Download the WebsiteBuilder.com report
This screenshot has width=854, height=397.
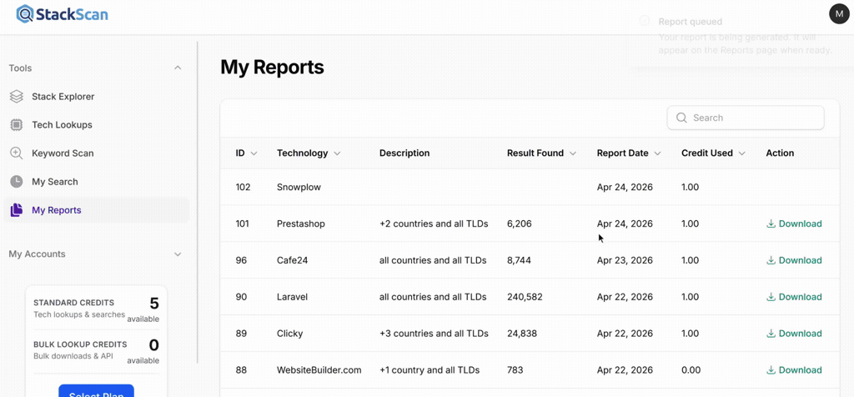click(x=794, y=369)
